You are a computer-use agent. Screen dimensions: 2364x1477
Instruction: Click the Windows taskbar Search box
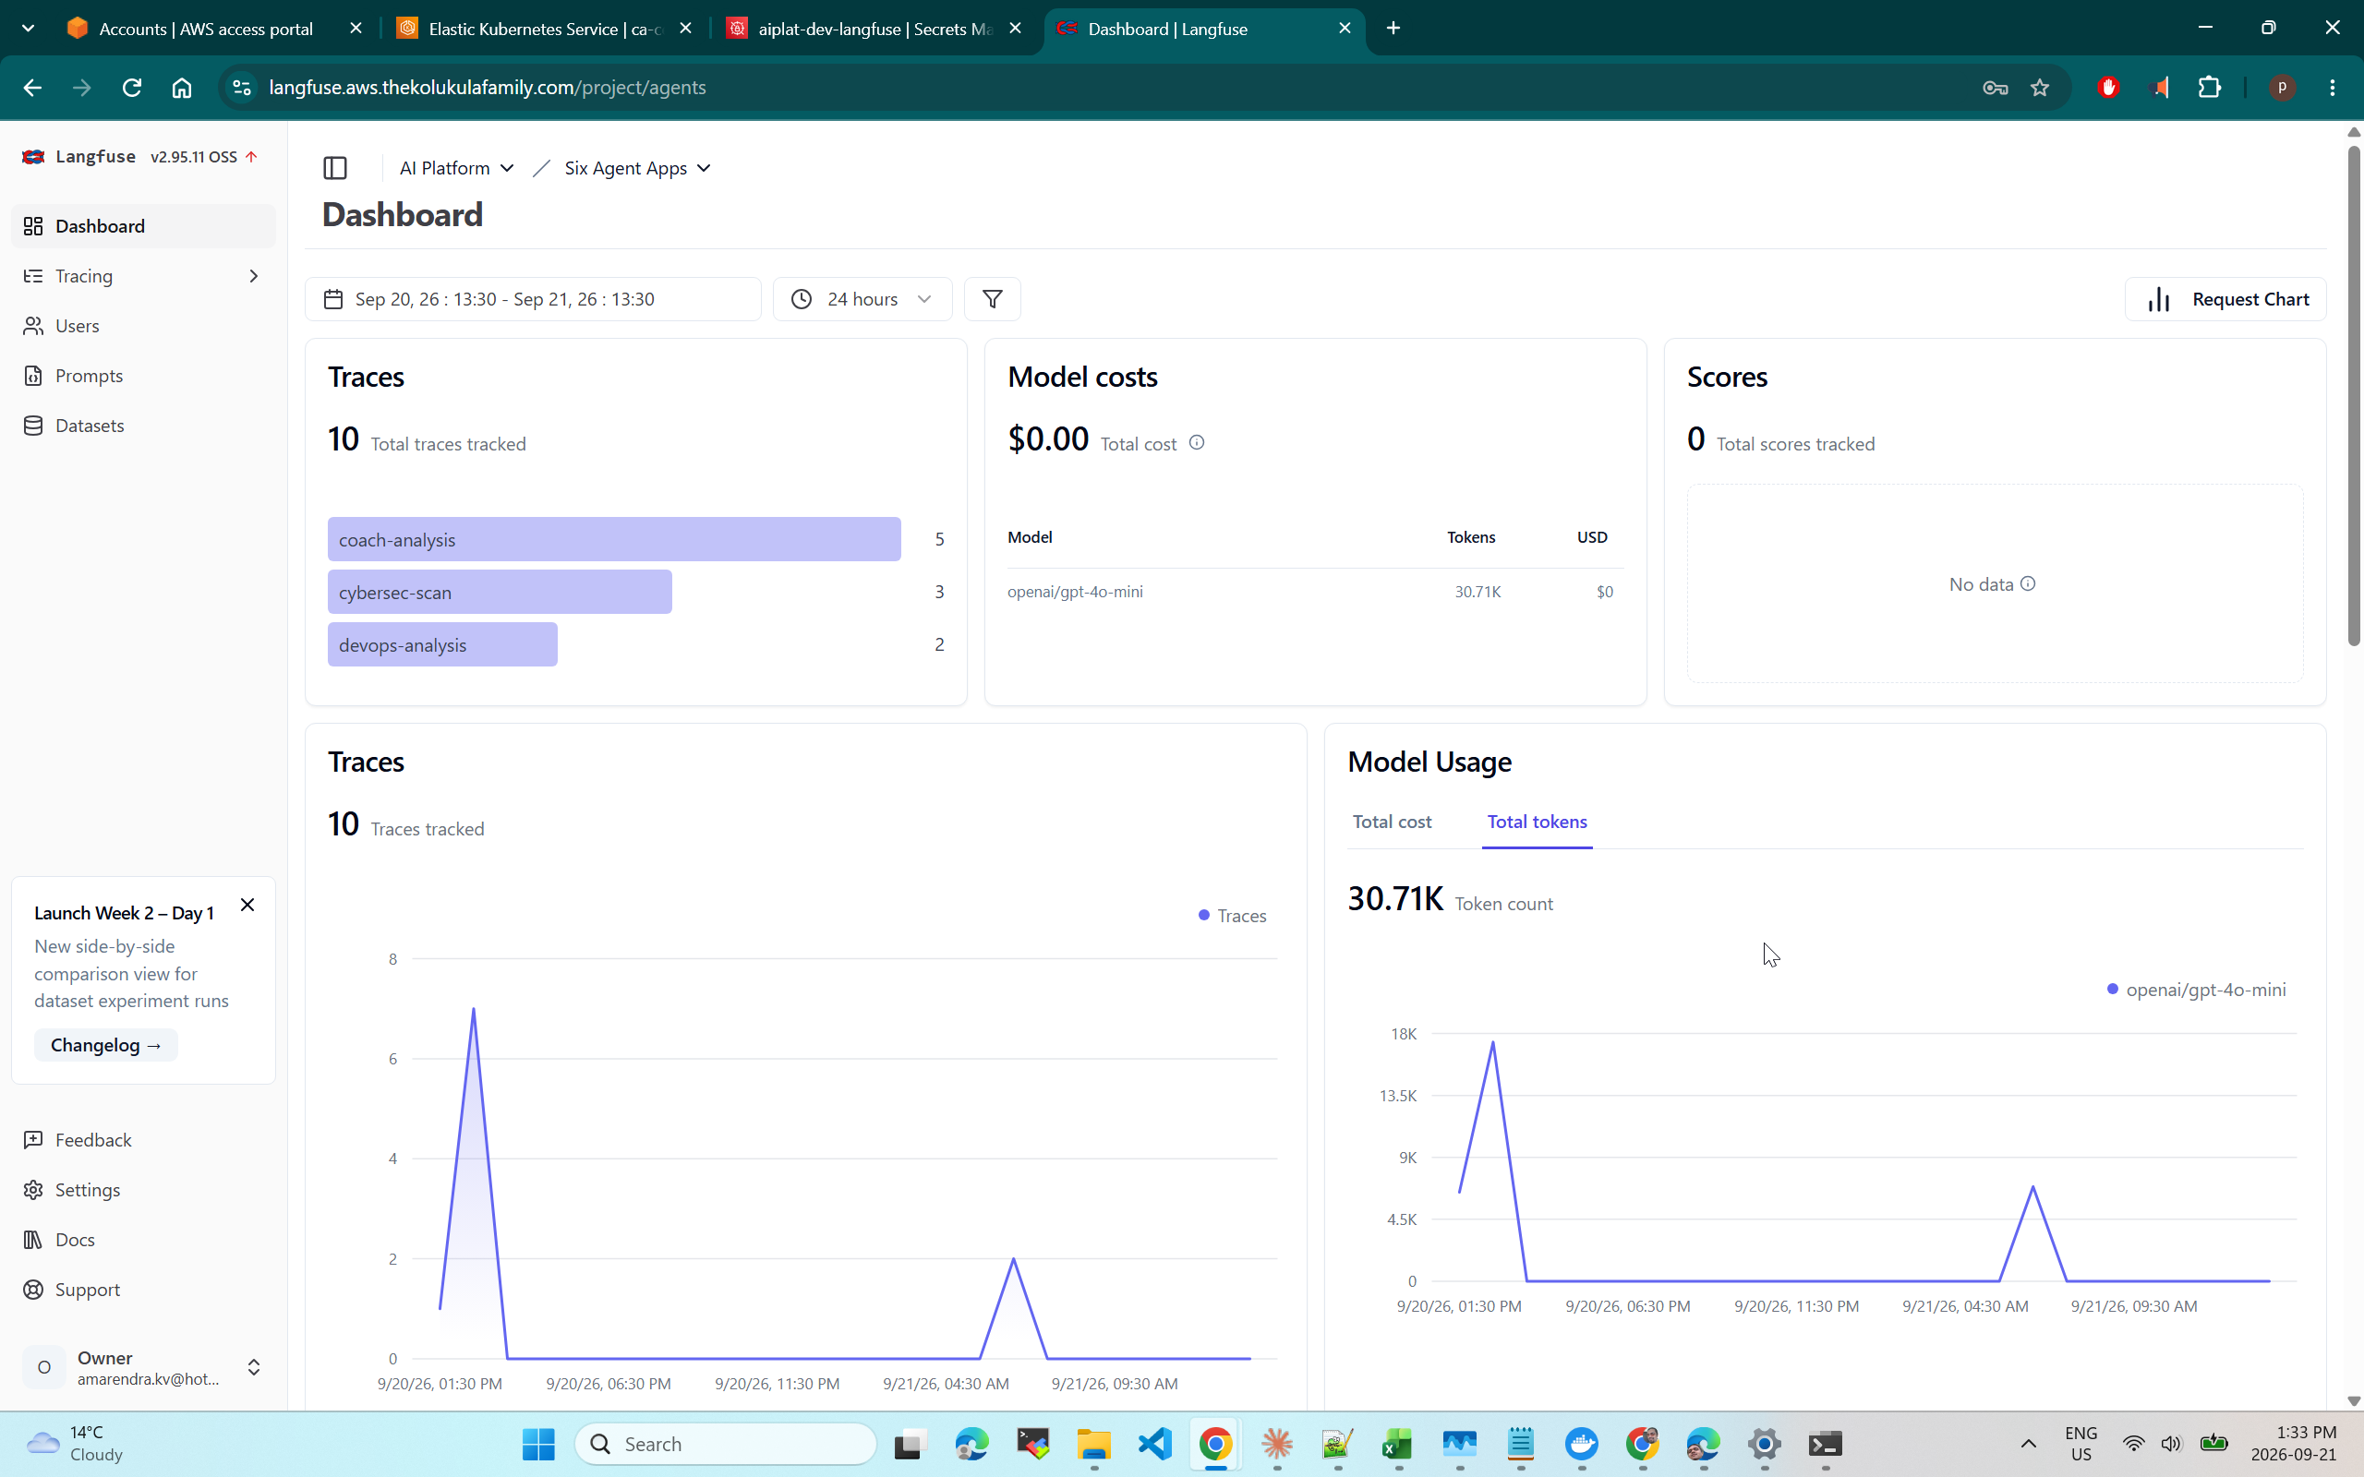pyautogui.click(x=726, y=1443)
